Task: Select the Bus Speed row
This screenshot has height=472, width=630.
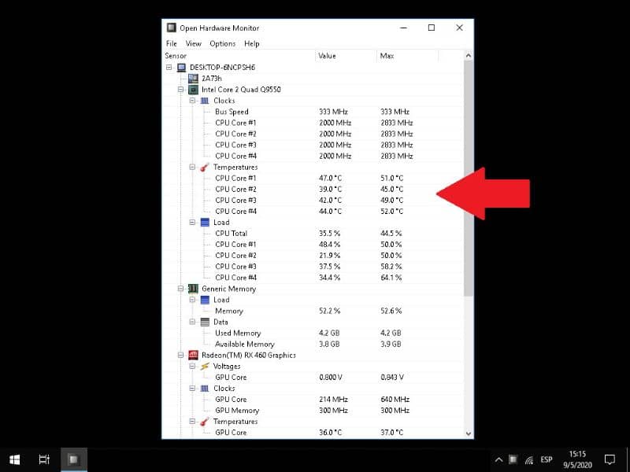Action: click(313, 112)
